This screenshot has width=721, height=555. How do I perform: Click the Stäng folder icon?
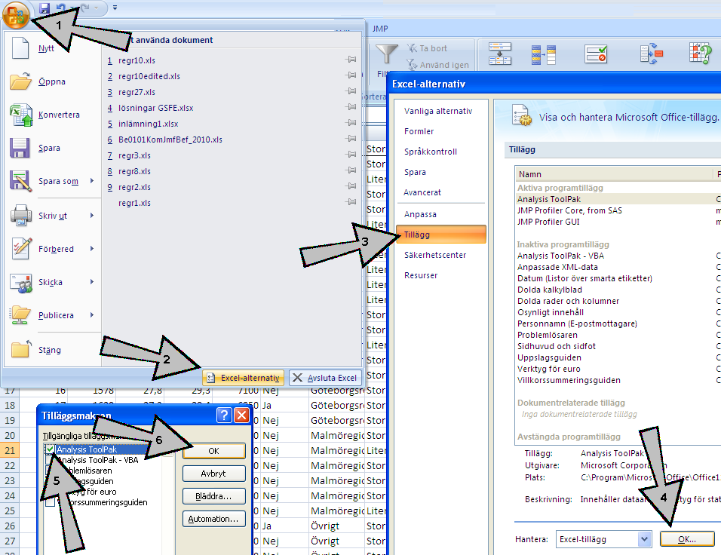coord(20,349)
